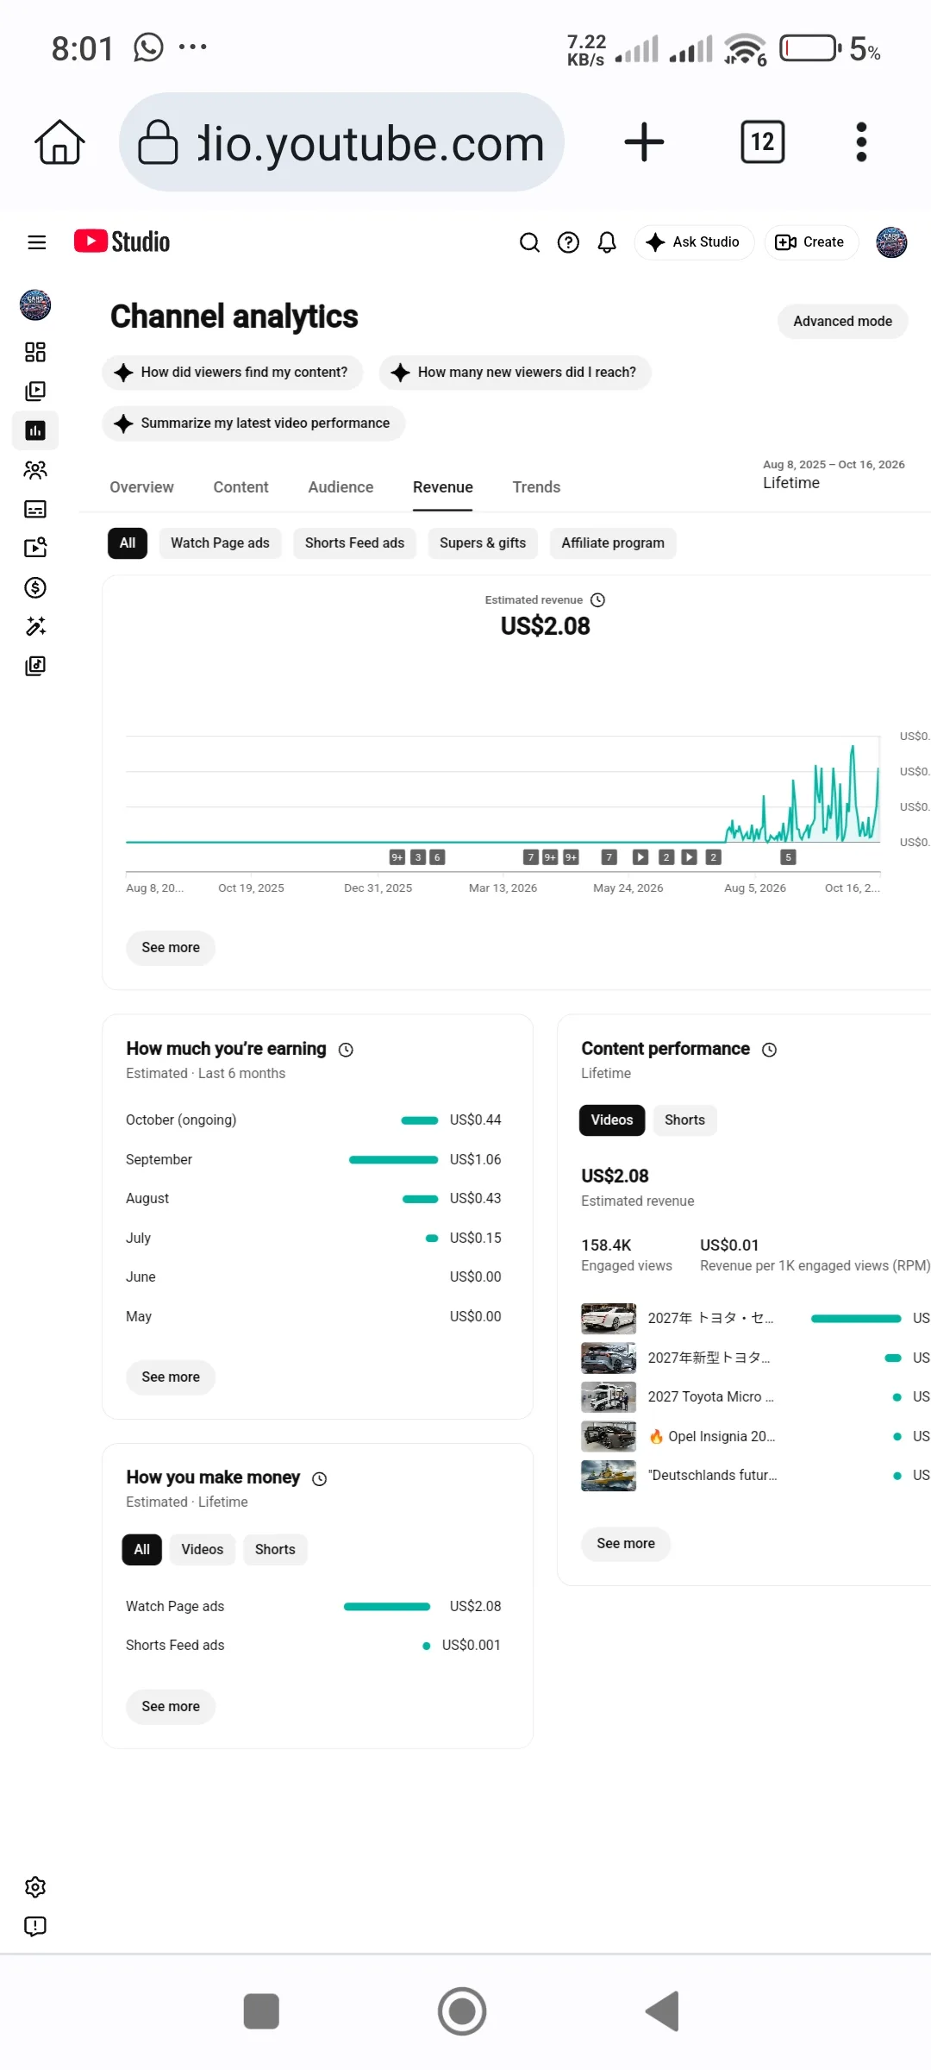Click "Summarize my latest video performance" suggestion
This screenshot has height=2070, width=931.
[x=253, y=423]
